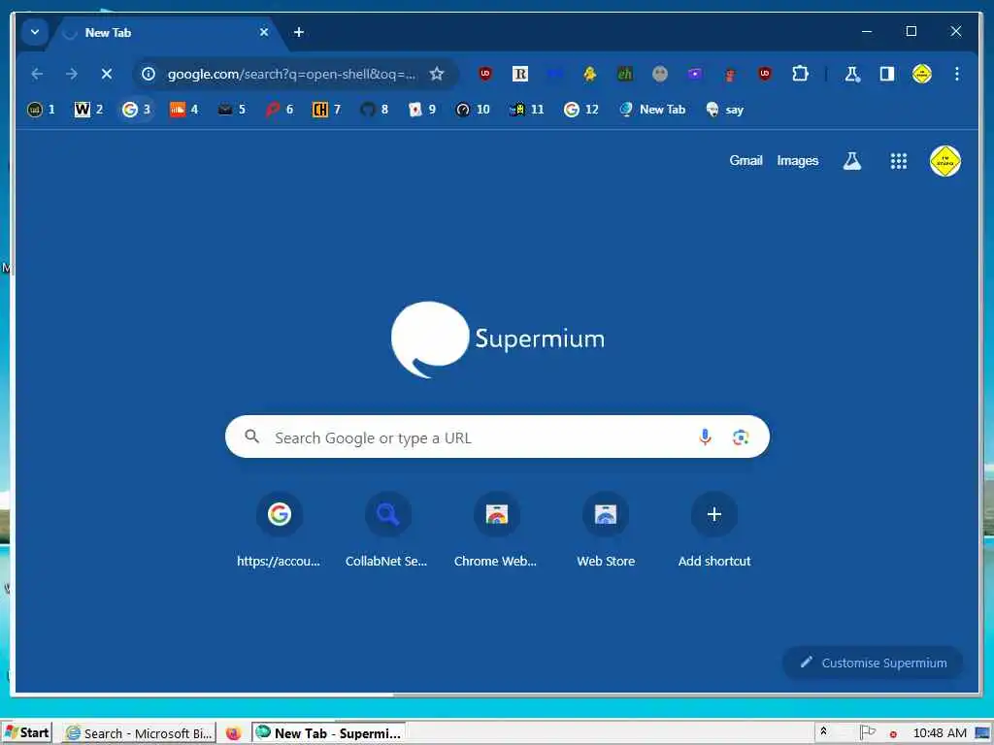Open the New Tab bookmark
Viewport: 994px width, 745px height.
tap(653, 110)
